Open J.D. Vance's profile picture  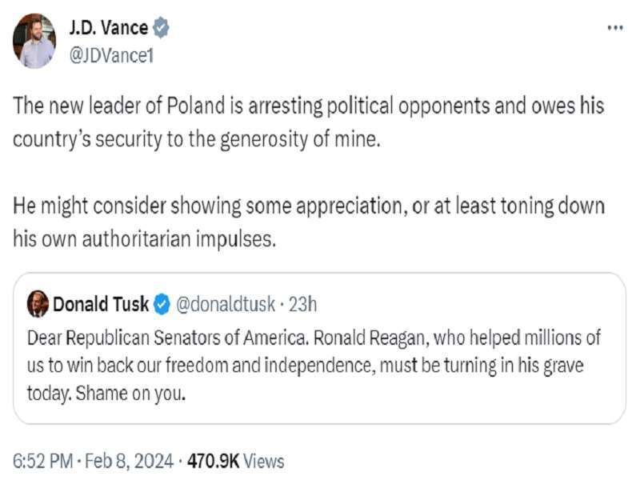coord(35,41)
